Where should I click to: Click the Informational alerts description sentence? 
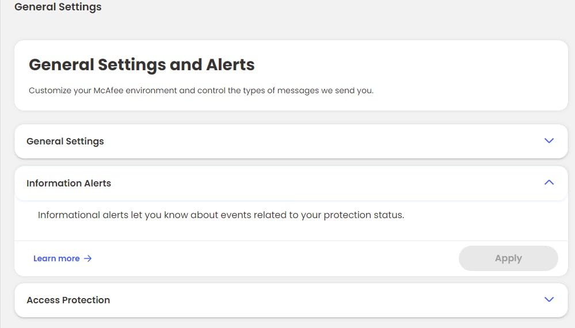coord(221,215)
